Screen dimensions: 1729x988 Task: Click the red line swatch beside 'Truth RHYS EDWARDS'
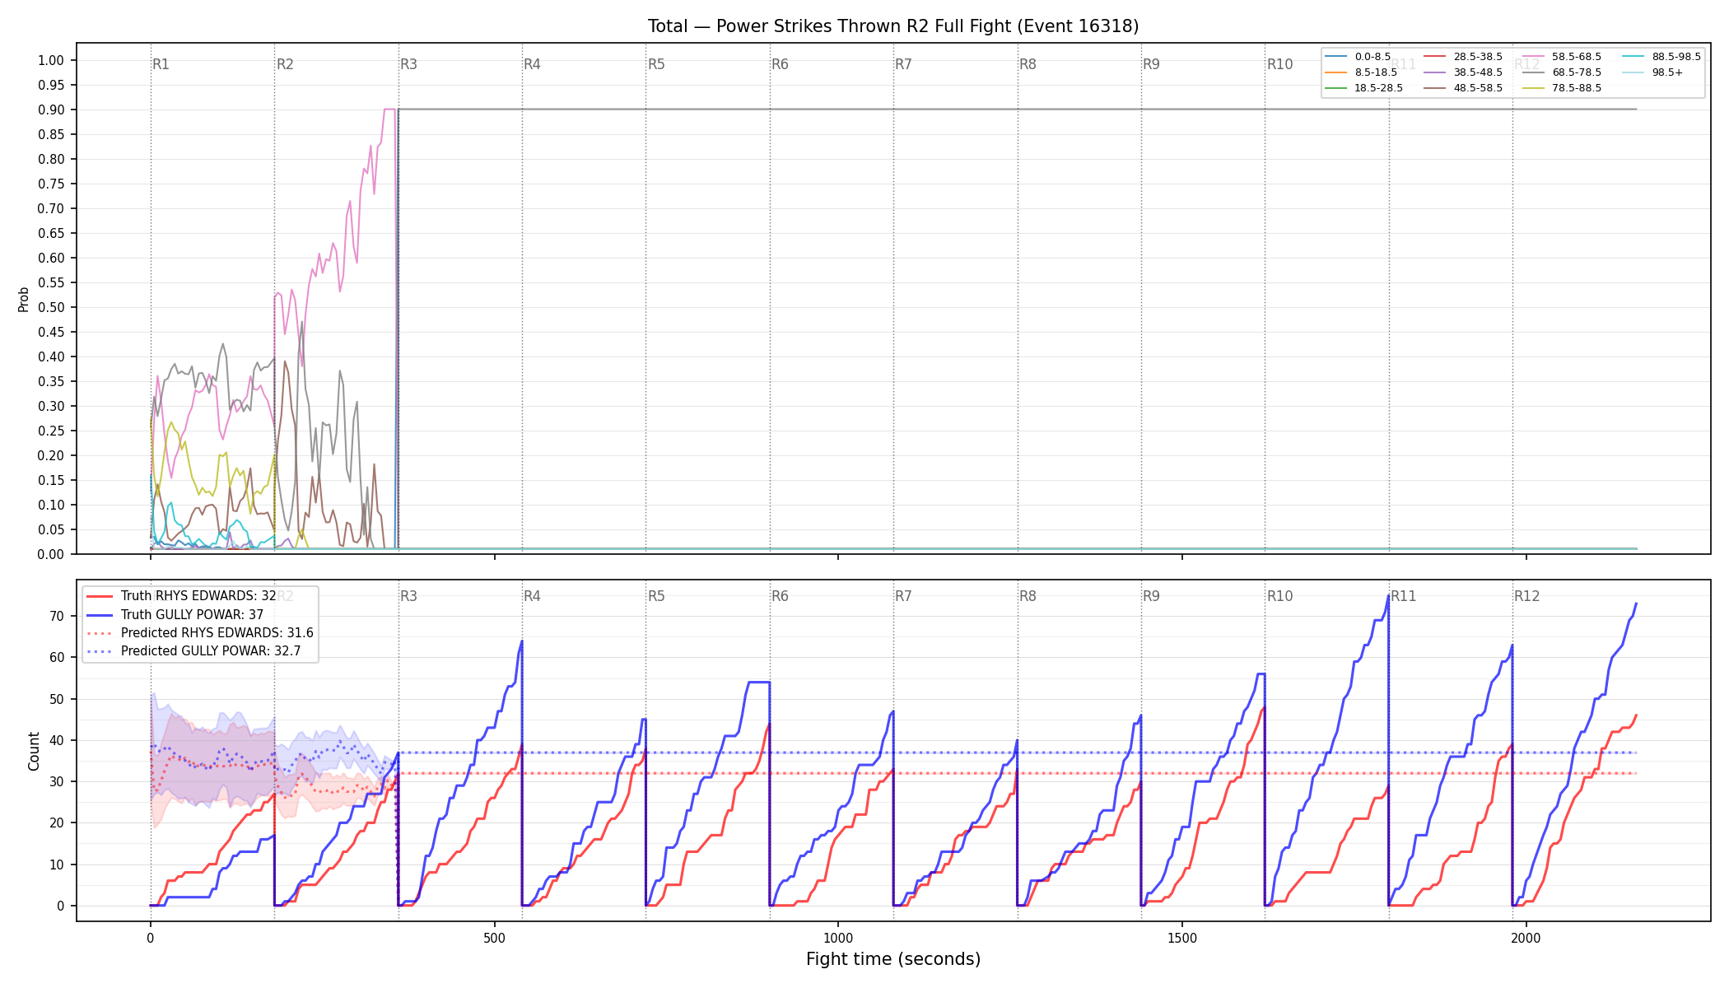coord(100,596)
